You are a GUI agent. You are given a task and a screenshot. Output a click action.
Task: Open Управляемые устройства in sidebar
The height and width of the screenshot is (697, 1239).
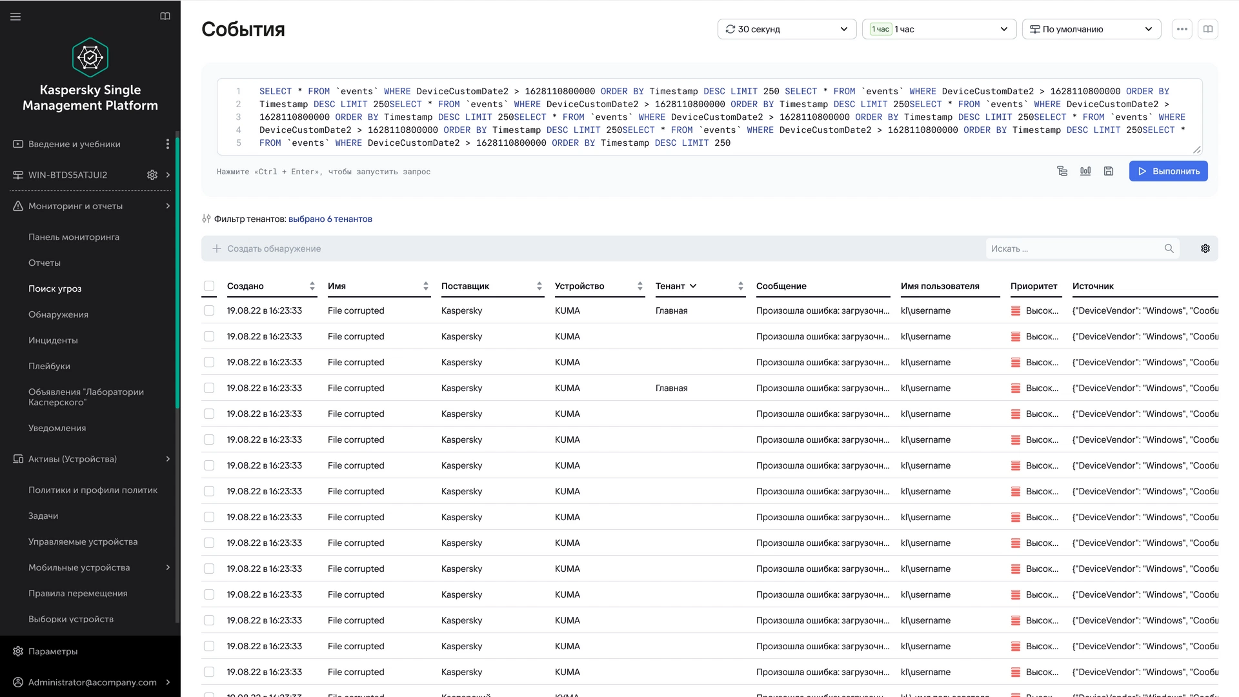point(83,541)
